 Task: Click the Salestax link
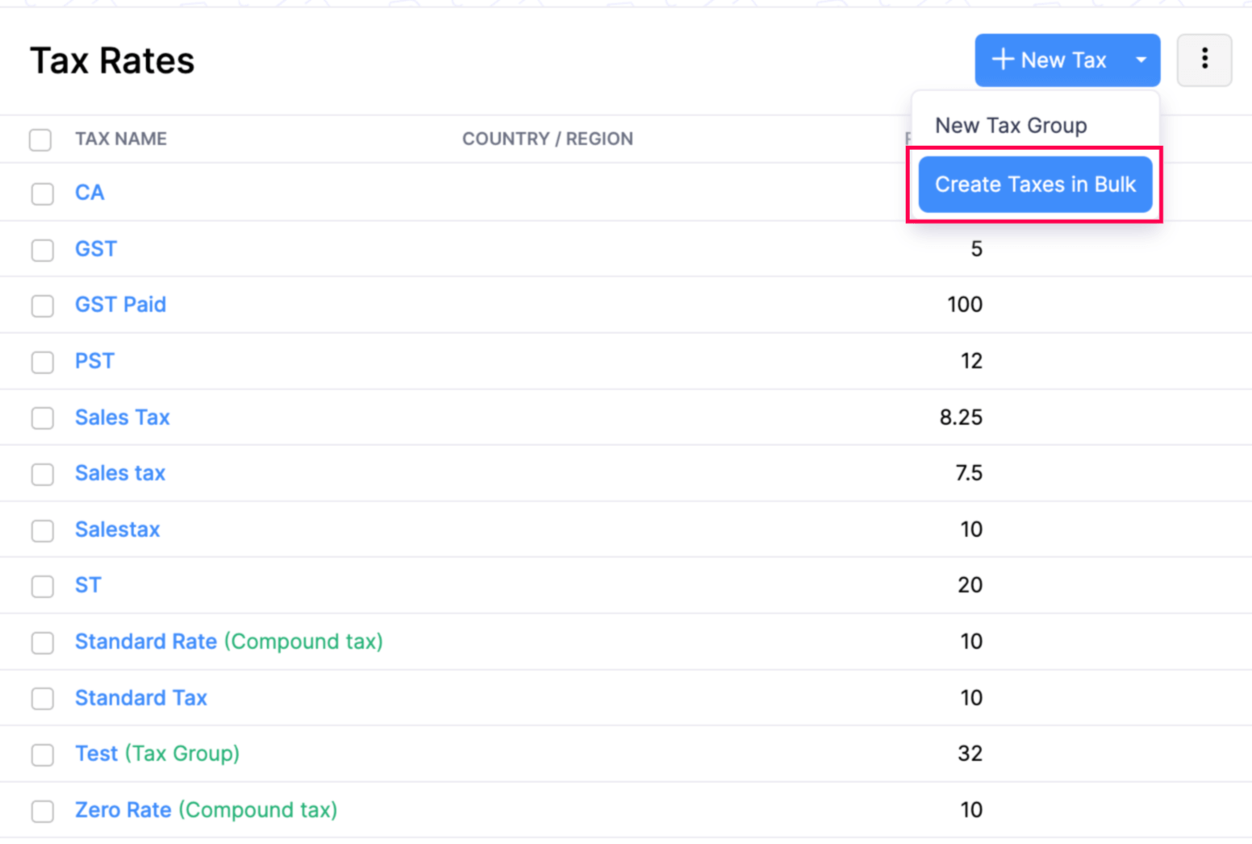(117, 530)
